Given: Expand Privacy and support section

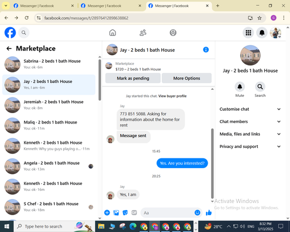Looking at the screenshot, I should (250, 147).
